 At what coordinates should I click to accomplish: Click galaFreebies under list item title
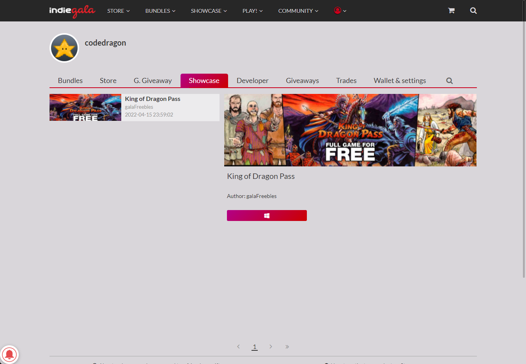pyautogui.click(x=139, y=107)
